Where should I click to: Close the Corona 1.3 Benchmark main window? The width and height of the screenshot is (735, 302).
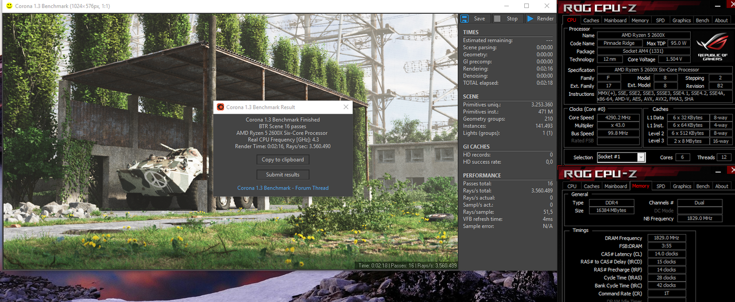[547, 6]
